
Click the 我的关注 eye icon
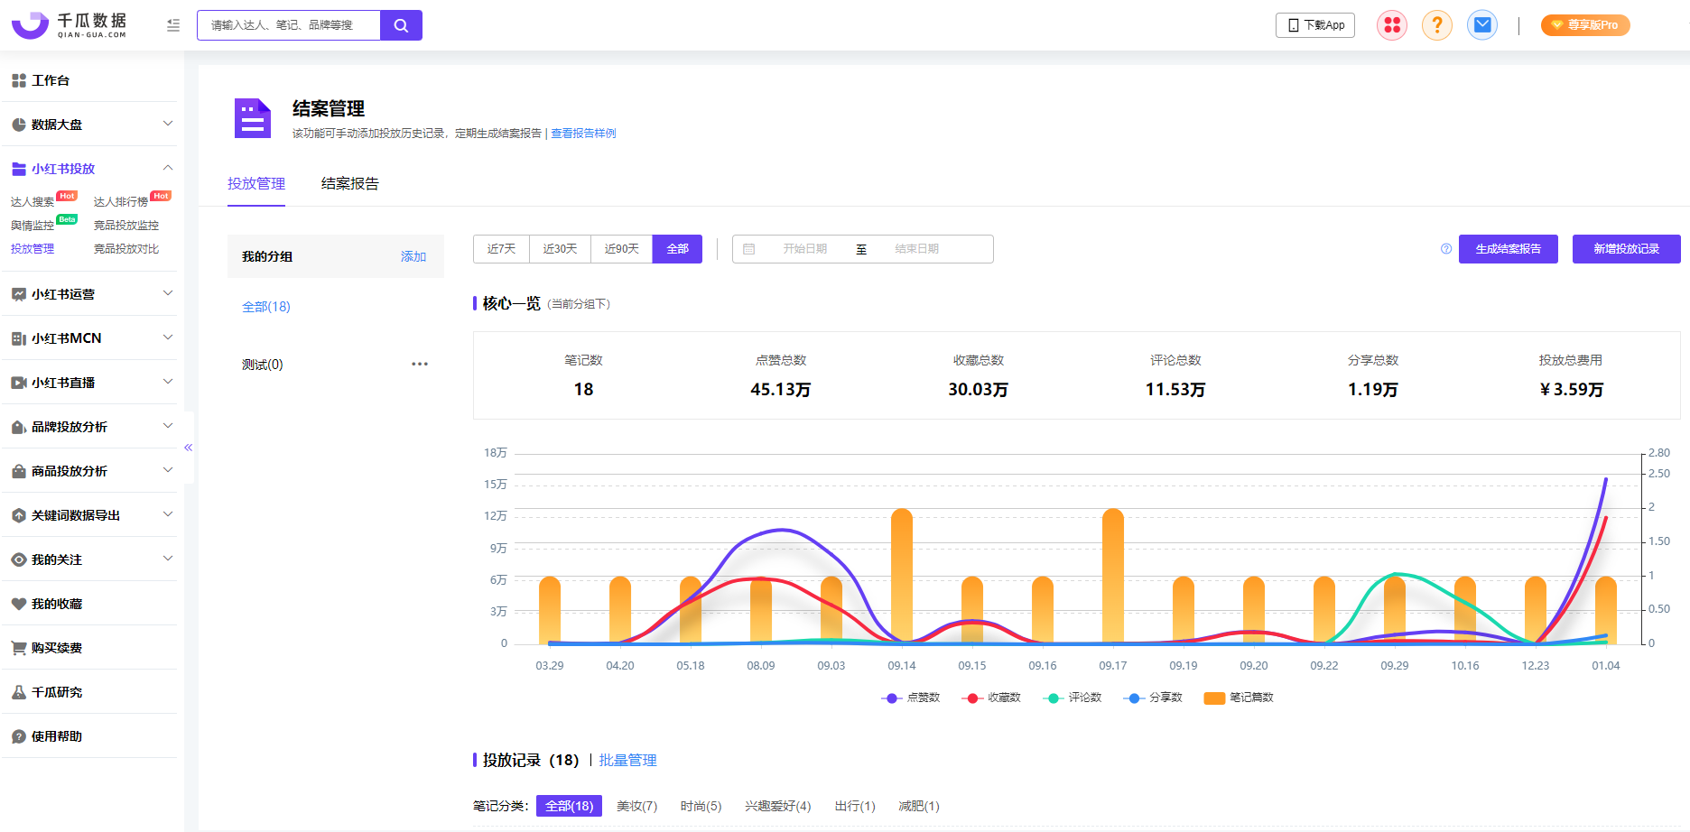pyautogui.click(x=19, y=559)
